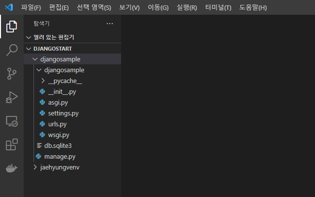
Task: Open the 이동(G) menu
Action: (x=158, y=8)
